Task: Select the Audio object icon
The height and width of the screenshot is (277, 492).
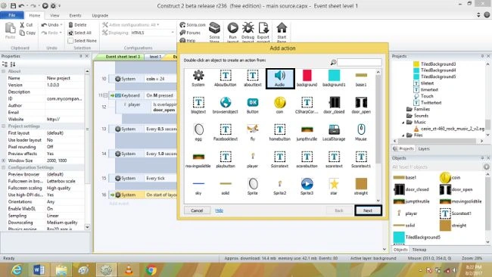Action: (280, 79)
